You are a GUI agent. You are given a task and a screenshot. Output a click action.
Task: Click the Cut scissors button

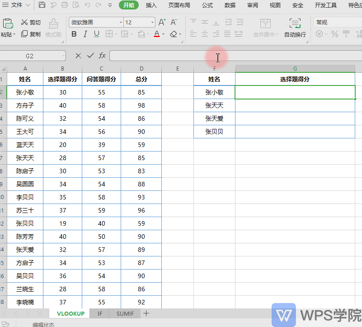31,22
